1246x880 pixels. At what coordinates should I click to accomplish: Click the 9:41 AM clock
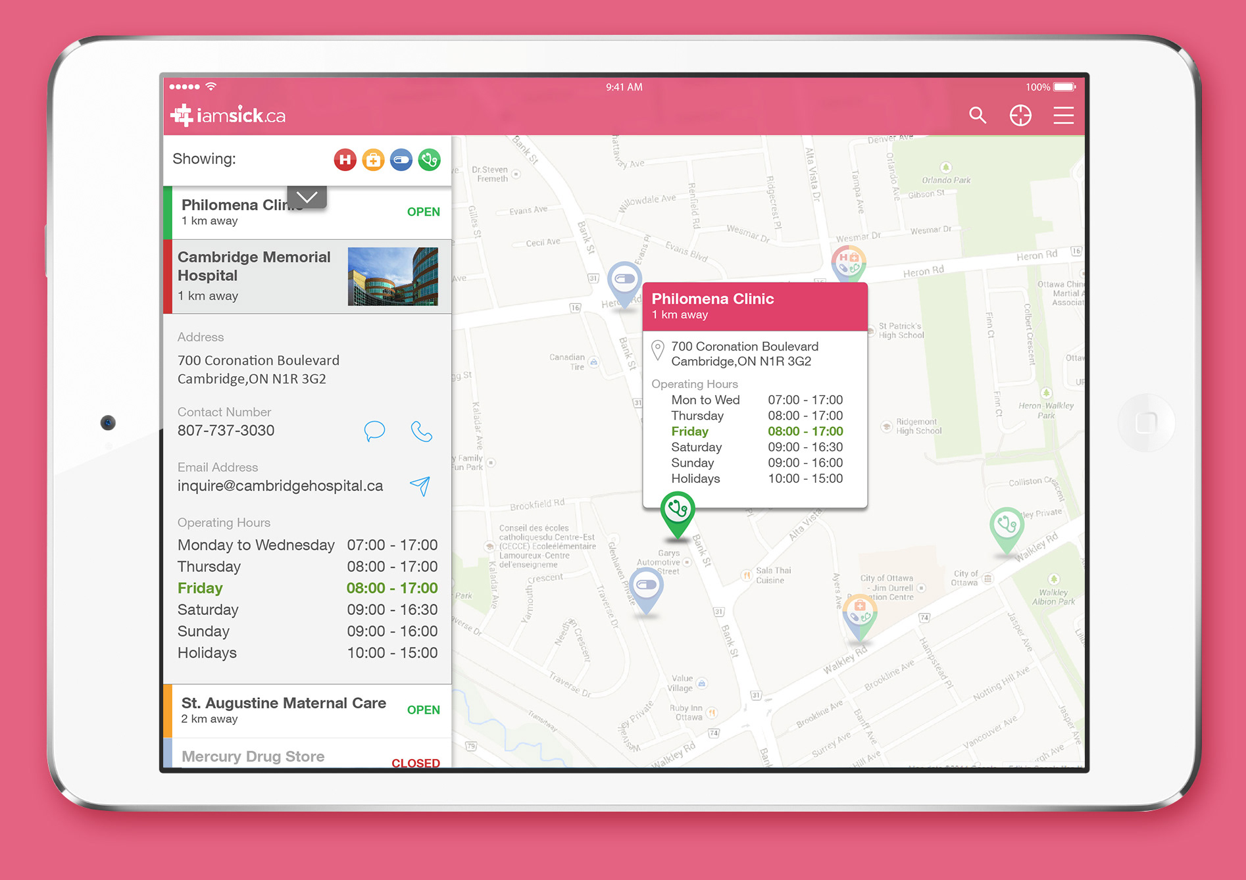(x=624, y=87)
